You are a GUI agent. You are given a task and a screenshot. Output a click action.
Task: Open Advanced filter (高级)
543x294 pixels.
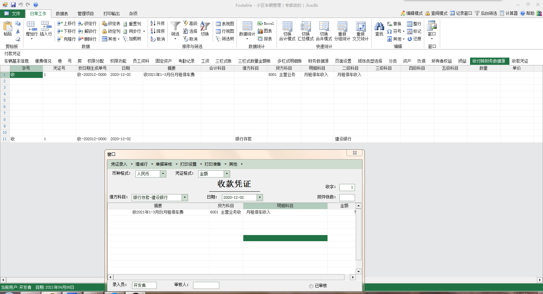(x=190, y=23)
